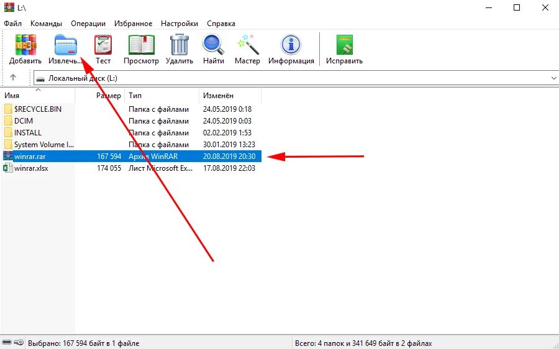Open the Настройки menu
The image size is (559, 349).
180,24
